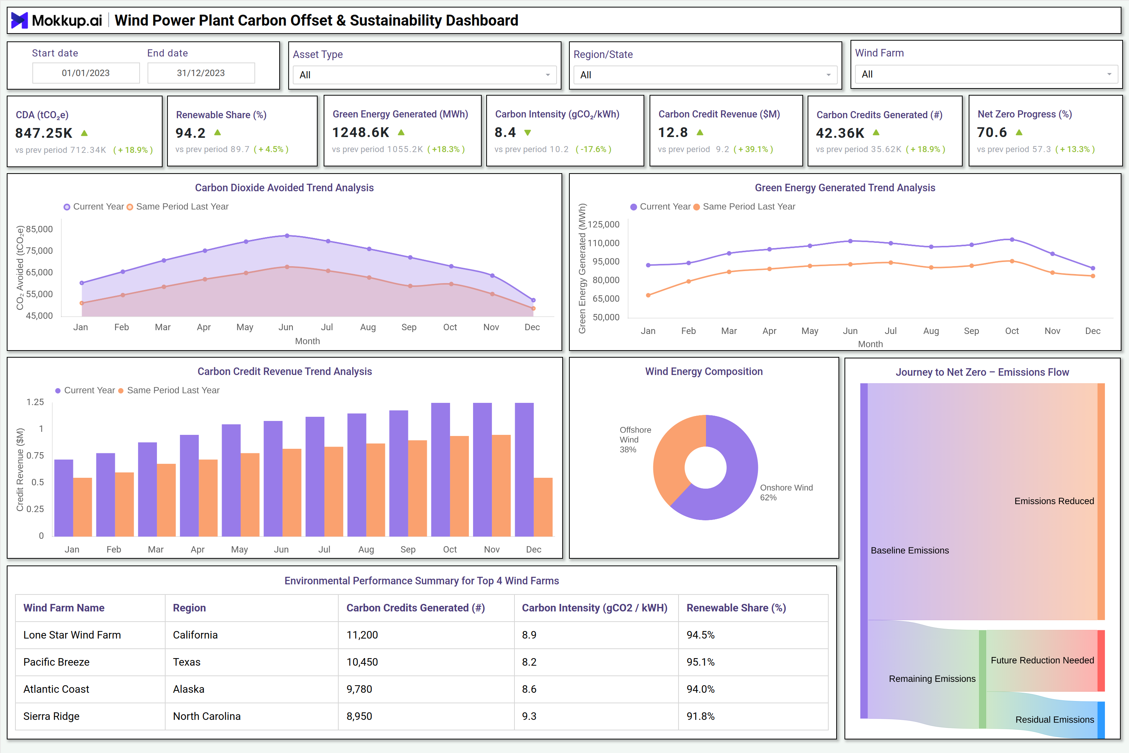
Task: Sort by Region column header
Action: coord(189,608)
